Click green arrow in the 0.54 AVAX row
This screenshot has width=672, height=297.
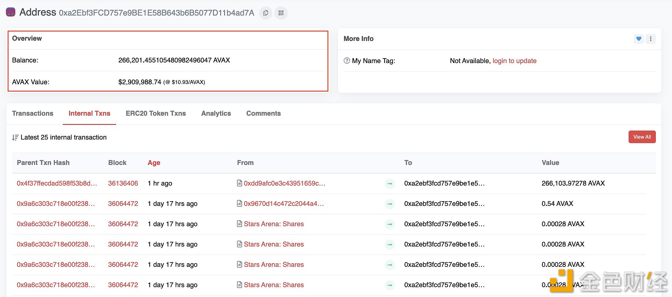point(390,204)
